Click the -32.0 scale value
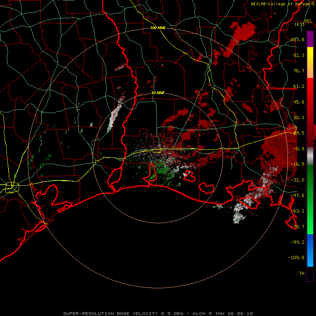 [297, 180]
